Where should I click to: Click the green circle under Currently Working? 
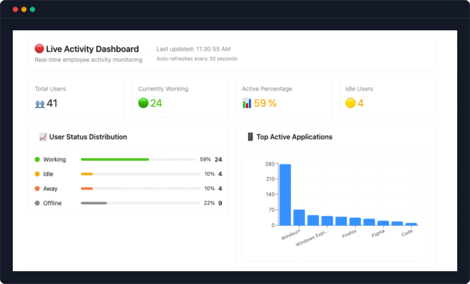(143, 103)
